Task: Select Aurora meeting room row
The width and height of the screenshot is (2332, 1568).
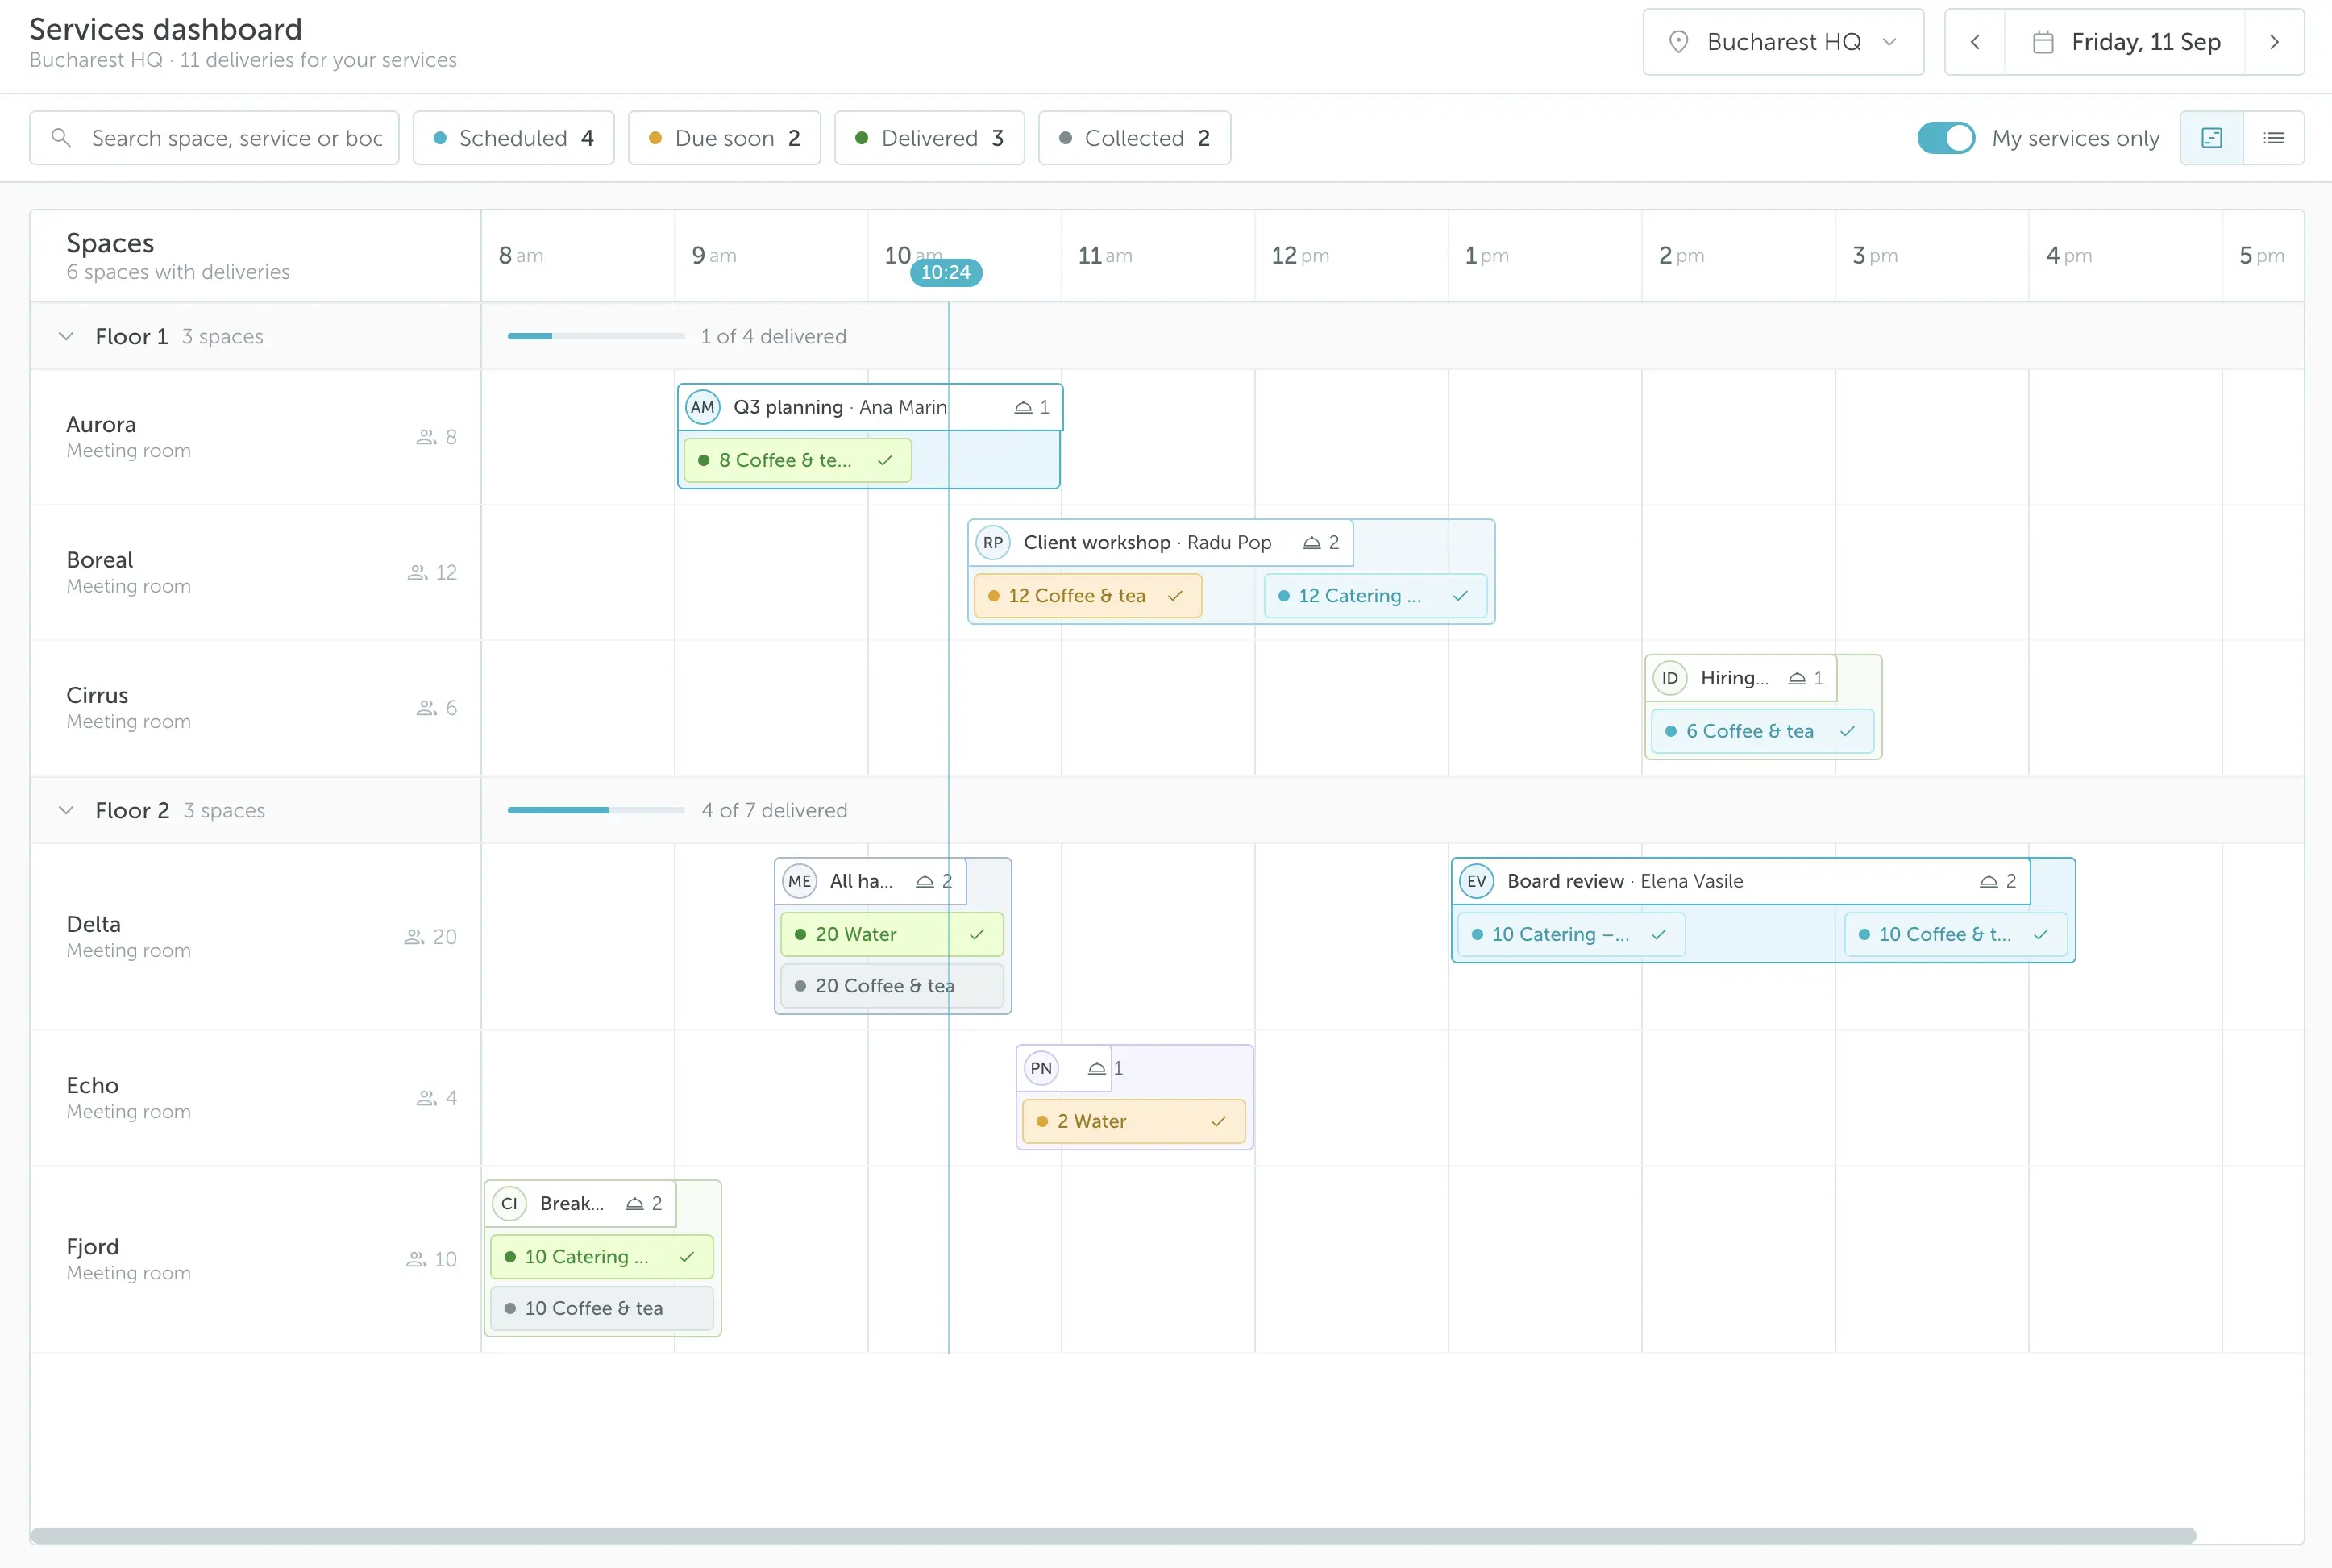Action: tap(256, 438)
